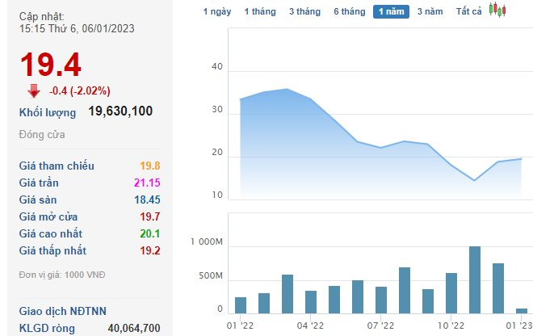Click the KLGD ròng value 40,064,700
Screen dimensions: 533x336
tap(133, 328)
